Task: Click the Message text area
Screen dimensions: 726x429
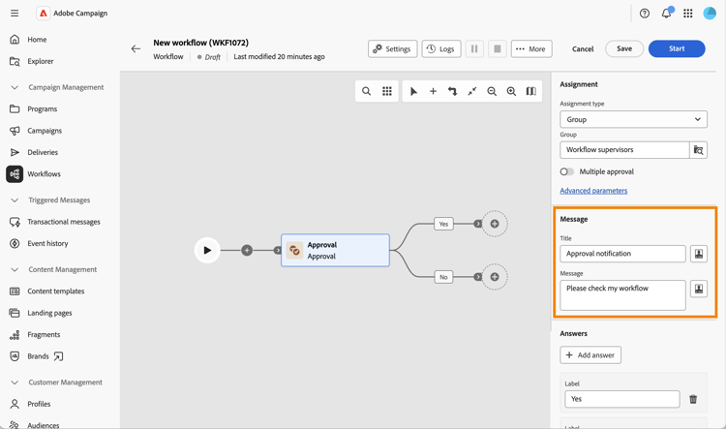Action: pos(622,295)
